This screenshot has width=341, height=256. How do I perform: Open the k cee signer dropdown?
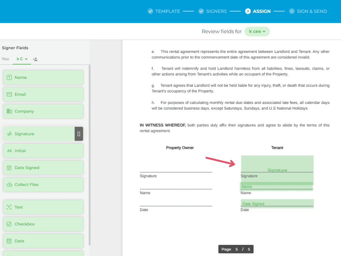coord(257,31)
